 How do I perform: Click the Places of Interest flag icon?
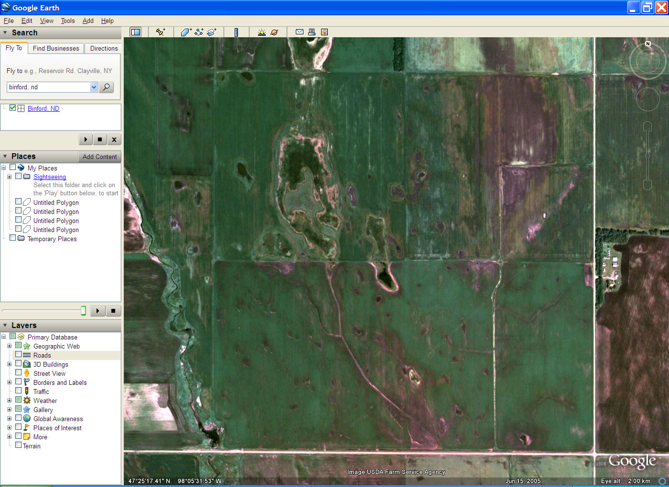pyautogui.click(x=27, y=428)
